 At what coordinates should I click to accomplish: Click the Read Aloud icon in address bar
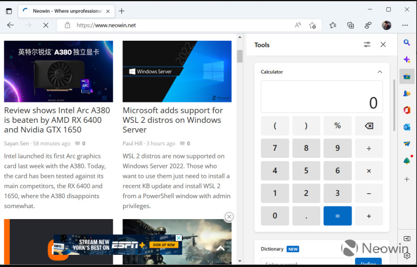click(298, 25)
